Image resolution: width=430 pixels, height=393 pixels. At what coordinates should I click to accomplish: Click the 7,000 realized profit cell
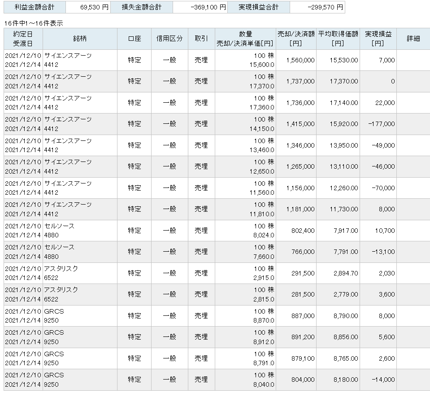click(x=378, y=60)
